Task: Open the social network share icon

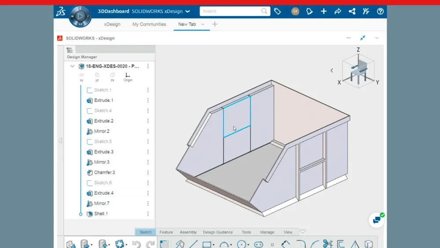Action: click(352, 11)
